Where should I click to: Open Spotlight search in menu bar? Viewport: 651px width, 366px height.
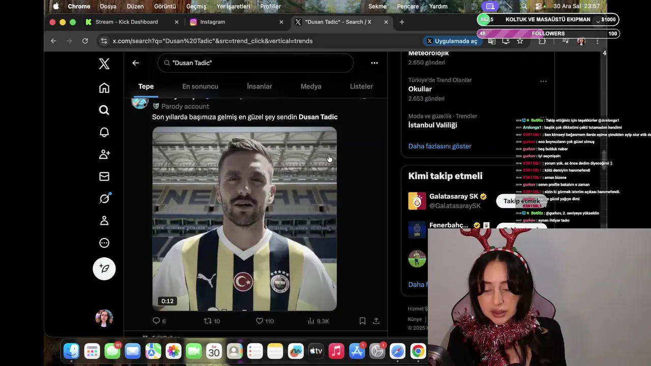[x=524, y=6]
